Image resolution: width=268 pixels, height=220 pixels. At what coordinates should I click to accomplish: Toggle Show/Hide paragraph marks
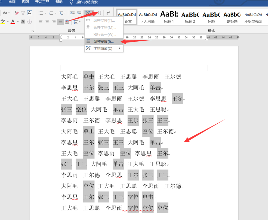pos(108,13)
